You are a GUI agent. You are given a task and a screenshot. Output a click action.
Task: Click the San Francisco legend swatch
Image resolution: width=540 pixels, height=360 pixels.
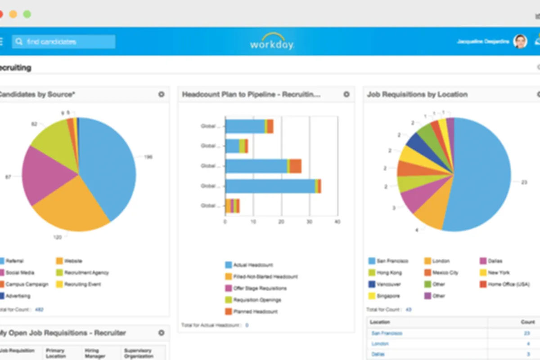click(372, 261)
